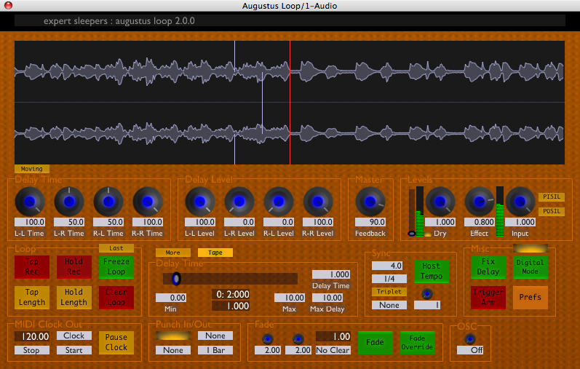Open the Triplet sync dropdown

pyautogui.click(x=389, y=292)
